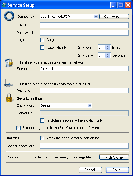Click the gold padlock security icon
This screenshot has height=176, width=133.
pyautogui.click(x=9, y=98)
